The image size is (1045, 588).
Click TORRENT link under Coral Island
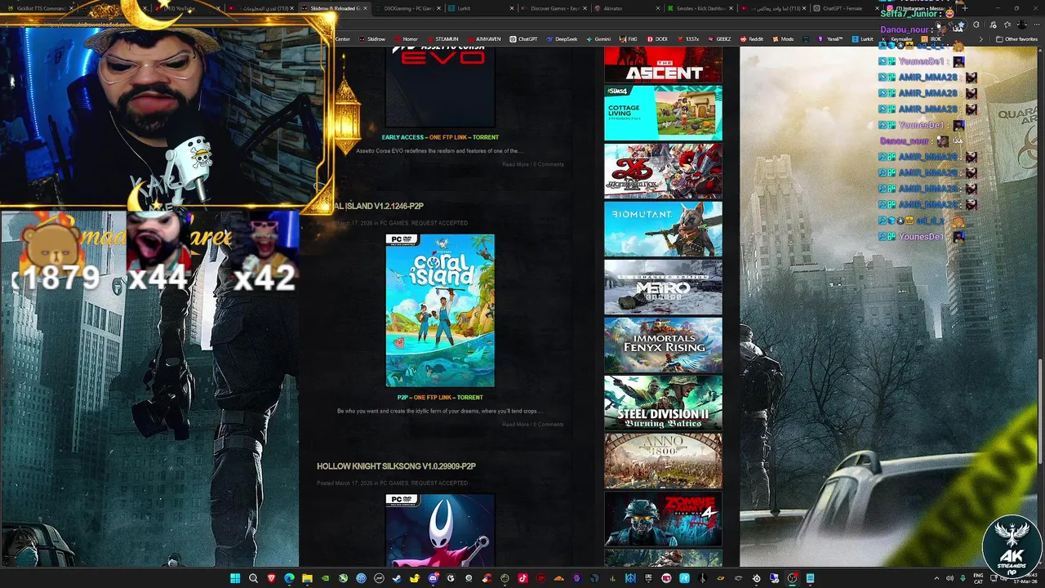(x=470, y=398)
